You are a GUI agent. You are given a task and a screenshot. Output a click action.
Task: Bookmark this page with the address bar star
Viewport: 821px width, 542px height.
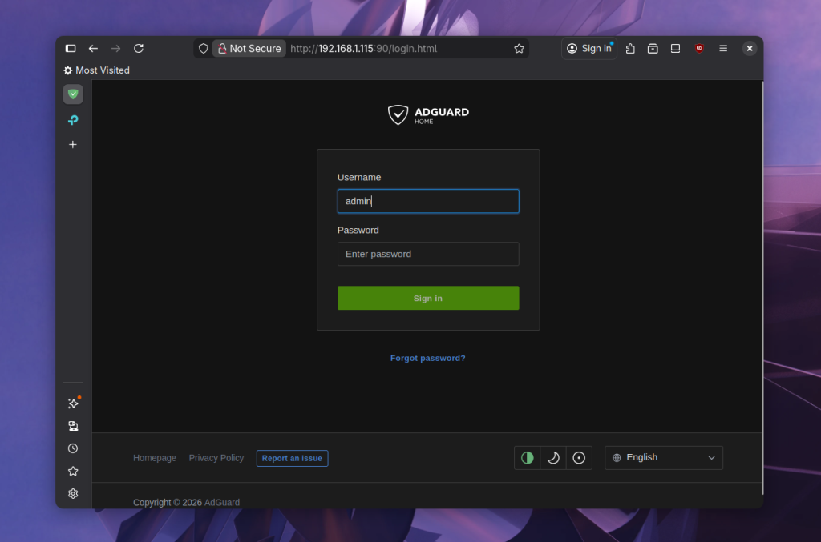520,49
